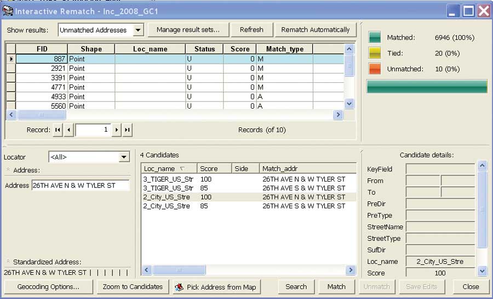Select 2_City_US_Stre candidate with score 85

coord(249,206)
